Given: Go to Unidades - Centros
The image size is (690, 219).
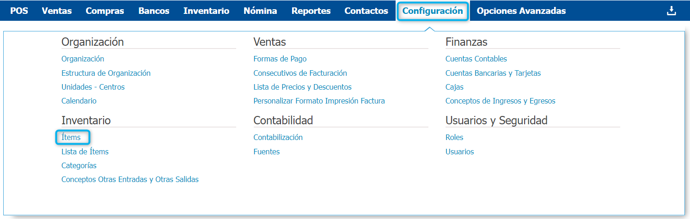Looking at the screenshot, I should [x=93, y=87].
